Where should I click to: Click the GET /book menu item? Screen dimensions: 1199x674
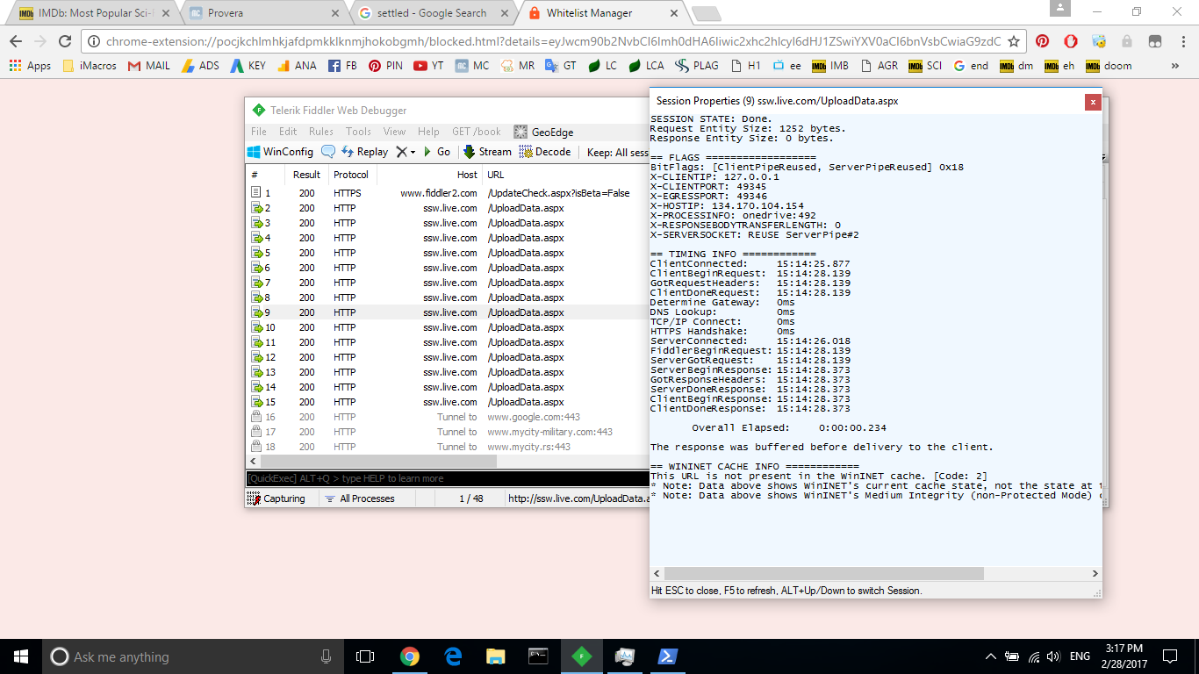click(477, 132)
